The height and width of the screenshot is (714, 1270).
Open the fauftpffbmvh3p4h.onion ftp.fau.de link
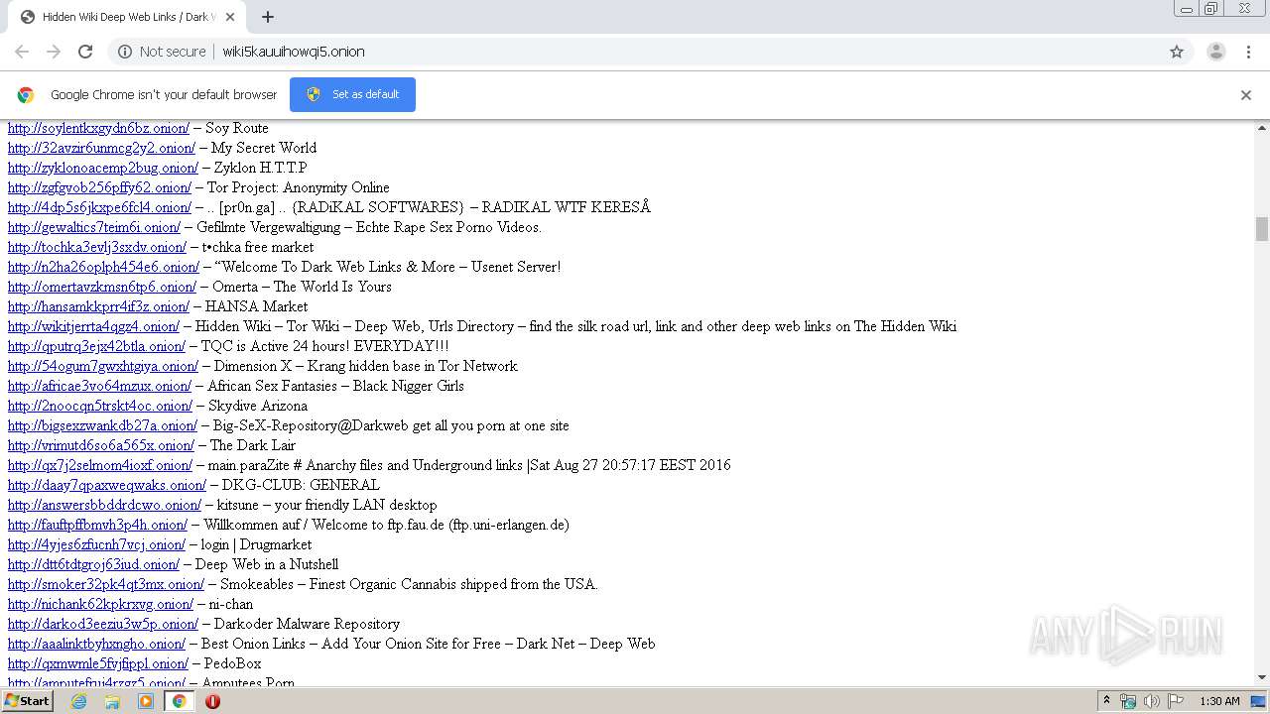pos(97,525)
